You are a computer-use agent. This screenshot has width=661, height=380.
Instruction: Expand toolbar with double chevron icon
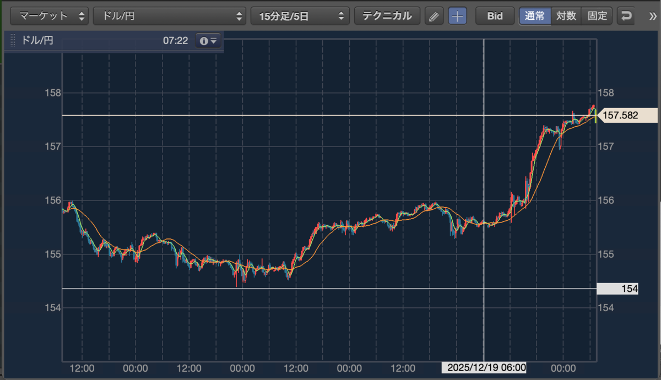[653, 16]
